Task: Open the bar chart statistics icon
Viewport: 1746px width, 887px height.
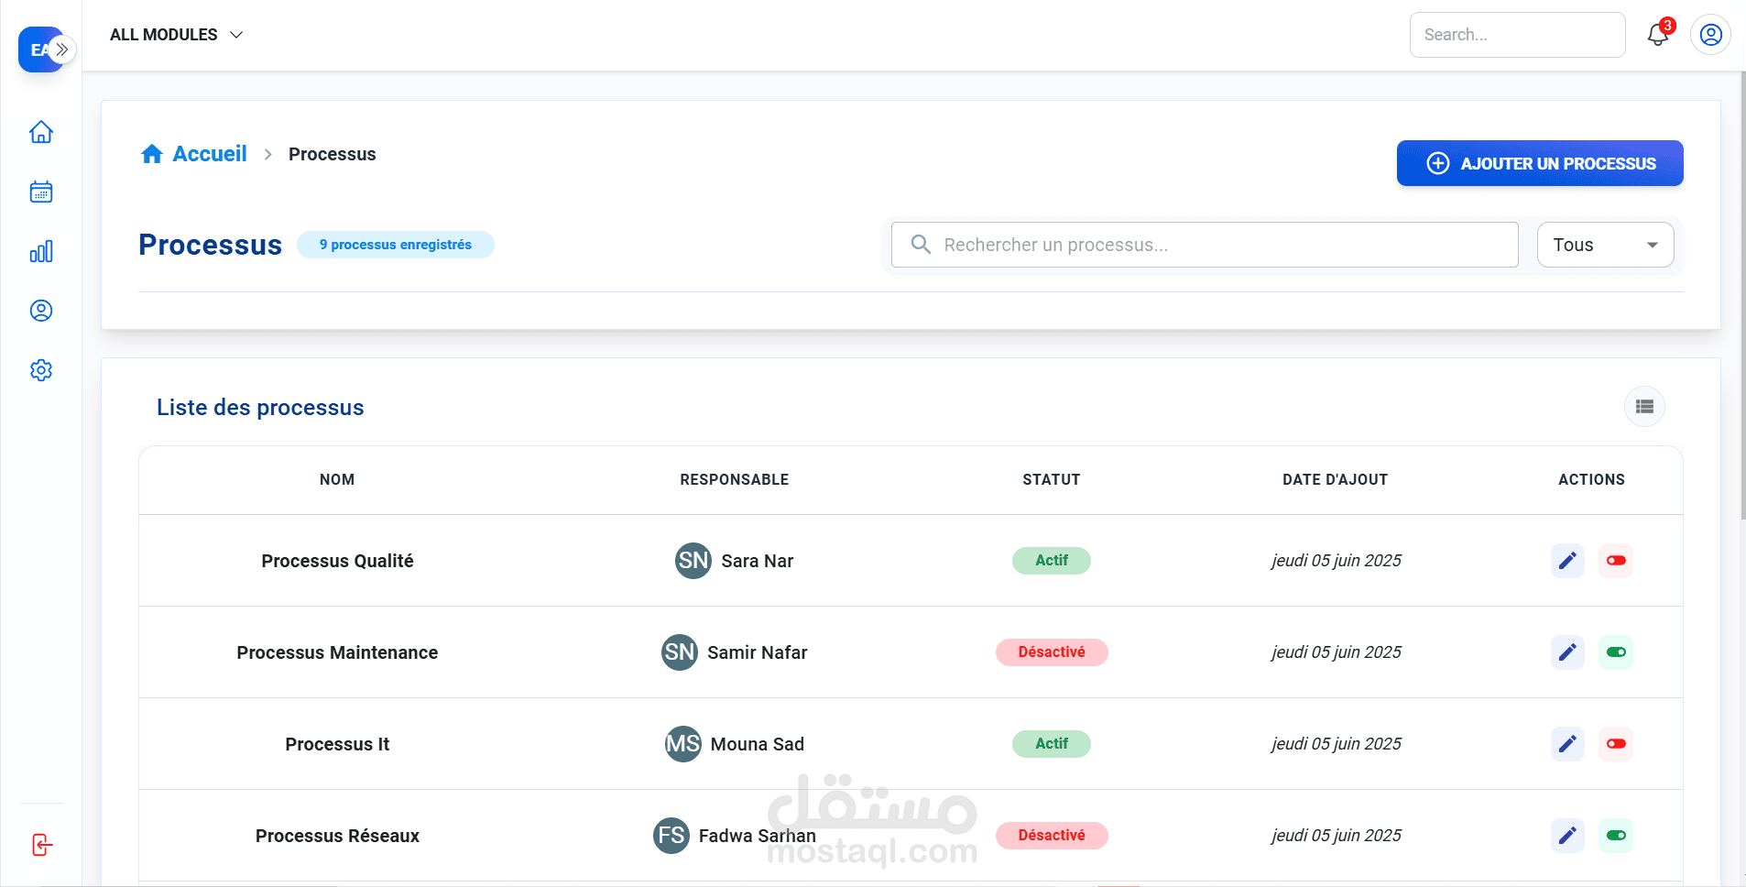Action: tap(41, 251)
